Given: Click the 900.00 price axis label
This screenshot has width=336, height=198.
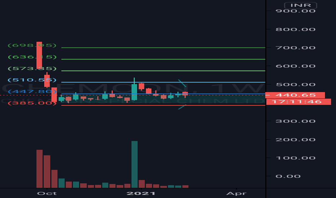Looking at the screenshot, I should point(296,11).
